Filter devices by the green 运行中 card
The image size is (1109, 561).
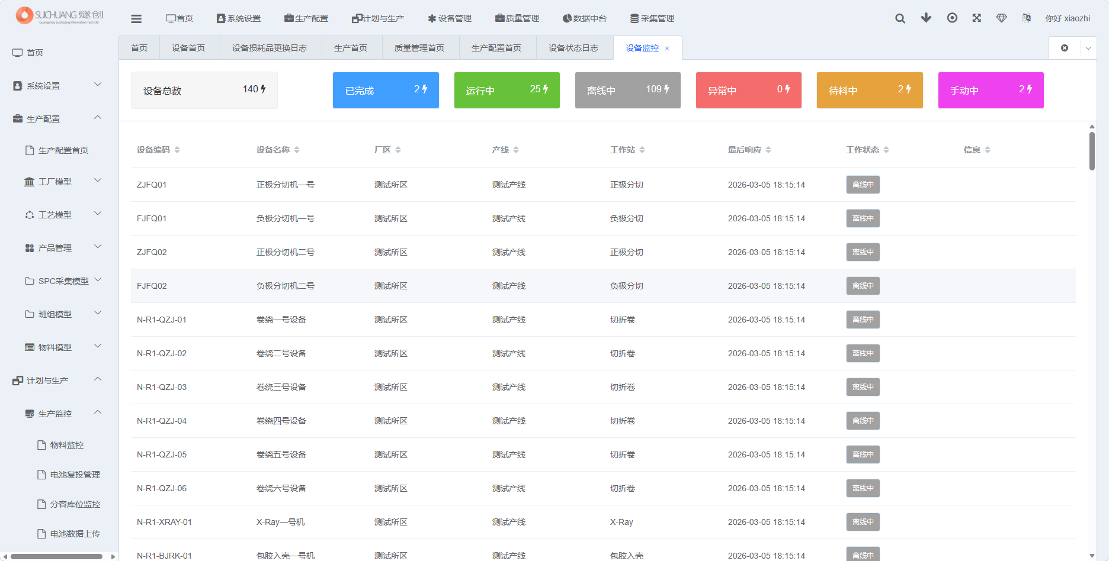507,90
